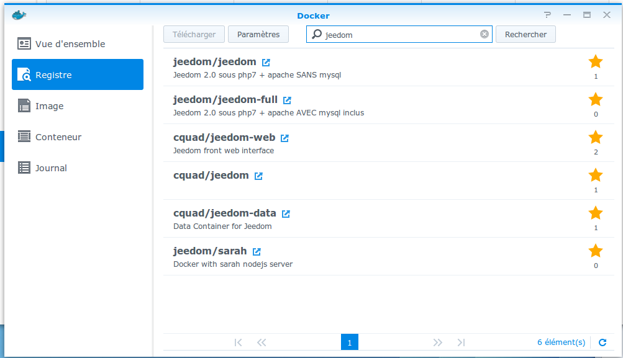Open external link icon beside cquad/jeedom
This screenshot has height=358, width=623.
click(x=258, y=176)
